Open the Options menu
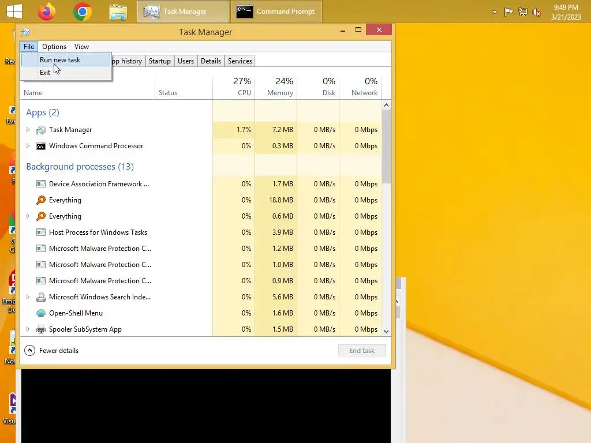591x443 pixels. [54, 46]
